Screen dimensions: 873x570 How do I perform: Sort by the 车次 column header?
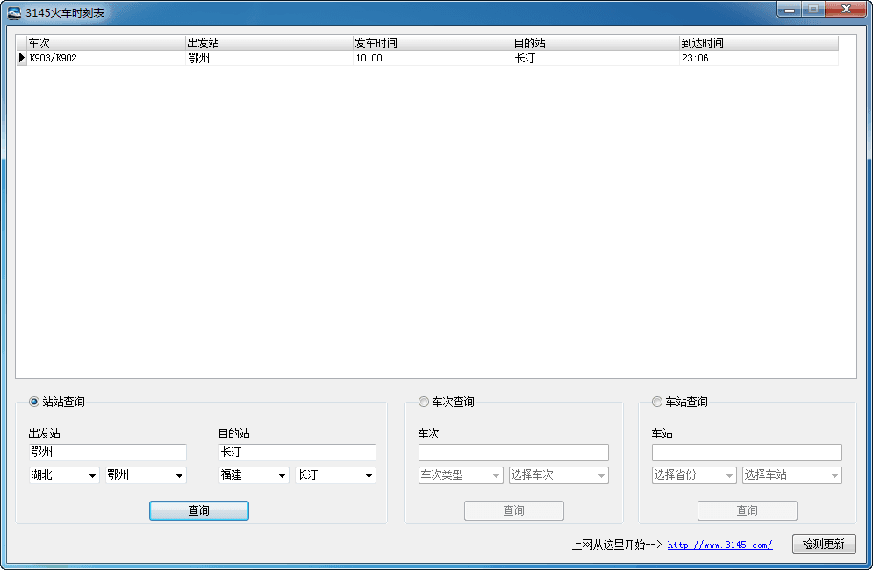coord(105,43)
